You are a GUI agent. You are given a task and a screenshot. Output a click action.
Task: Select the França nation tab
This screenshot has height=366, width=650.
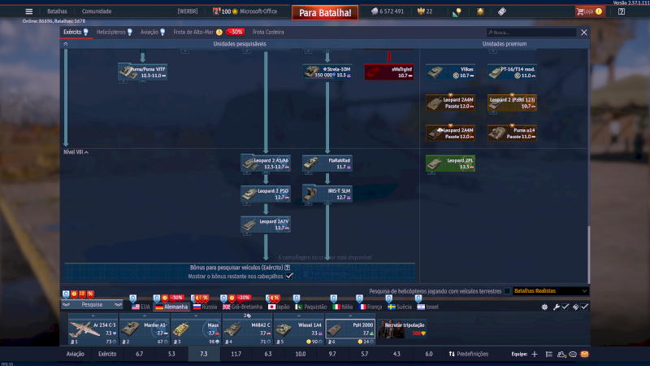[x=370, y=307]
